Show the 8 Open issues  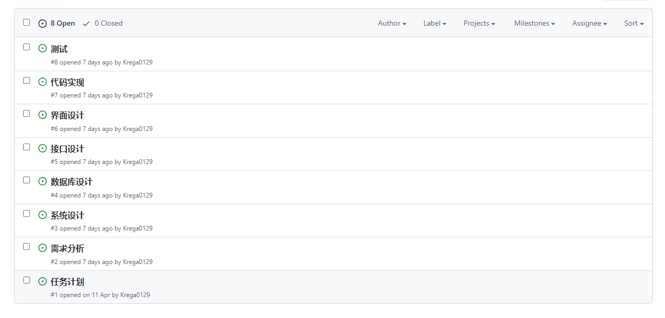pos(57,24)
